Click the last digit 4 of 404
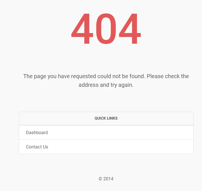The height and width of the screenshot is (191, 202). (x=130, y=29)
